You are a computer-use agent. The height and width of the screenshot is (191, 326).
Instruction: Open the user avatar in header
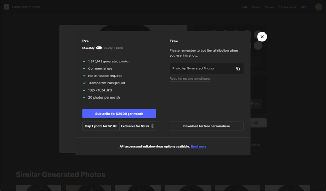(x=318, y=7)
